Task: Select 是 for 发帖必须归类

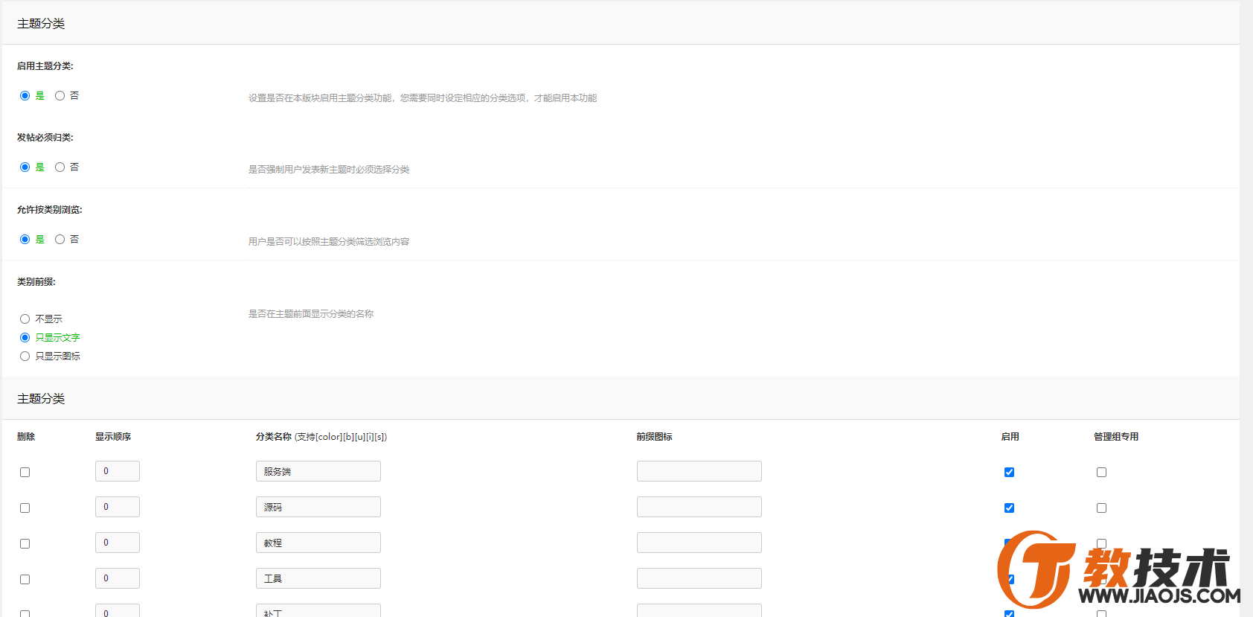Action: point(25,167)
